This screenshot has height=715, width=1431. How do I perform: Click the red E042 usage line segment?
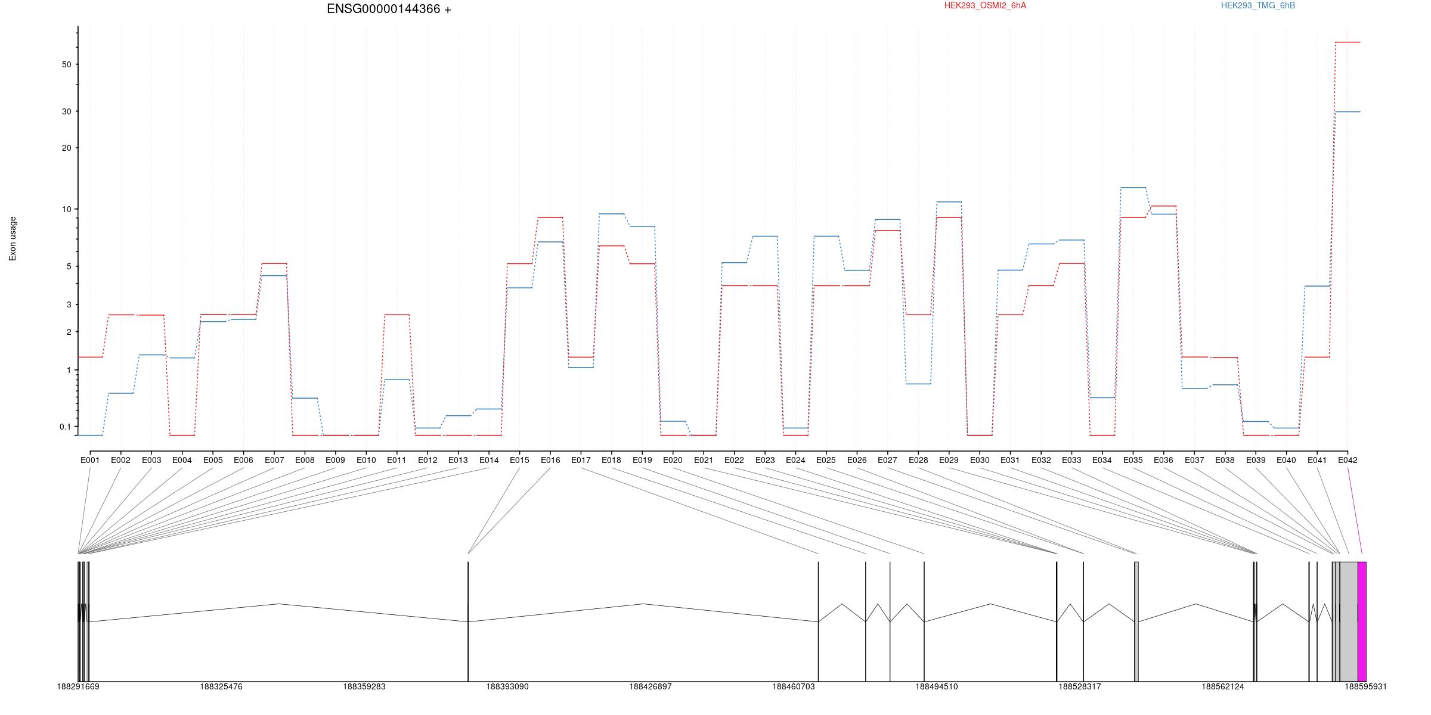[1348, 42]
